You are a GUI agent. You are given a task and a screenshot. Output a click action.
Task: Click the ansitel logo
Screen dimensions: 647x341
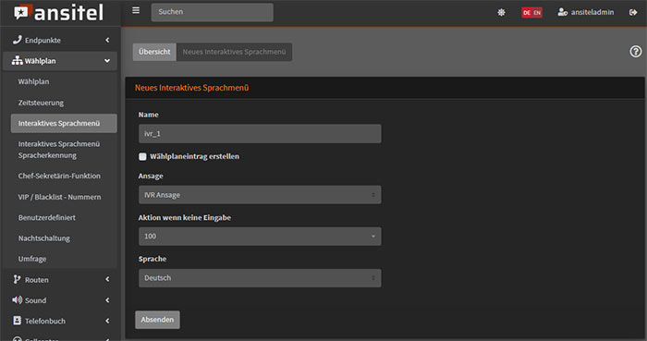tap(58, 12)
